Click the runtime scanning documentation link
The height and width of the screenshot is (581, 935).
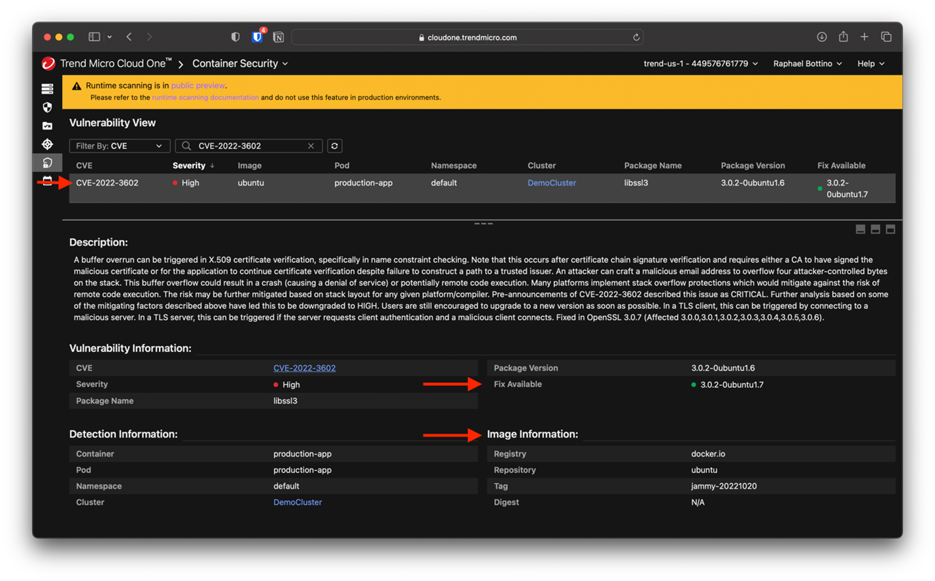[205, 97]
